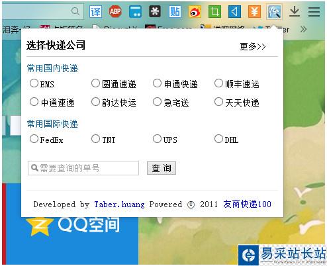Open the browser hamburger menu
The width and height of the screenshot is (327, 266).
tap(314, 11)
